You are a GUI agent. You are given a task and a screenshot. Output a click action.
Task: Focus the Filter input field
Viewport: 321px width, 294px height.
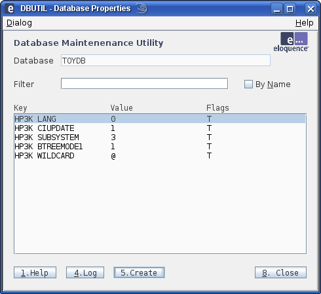[x=144, y=84]
